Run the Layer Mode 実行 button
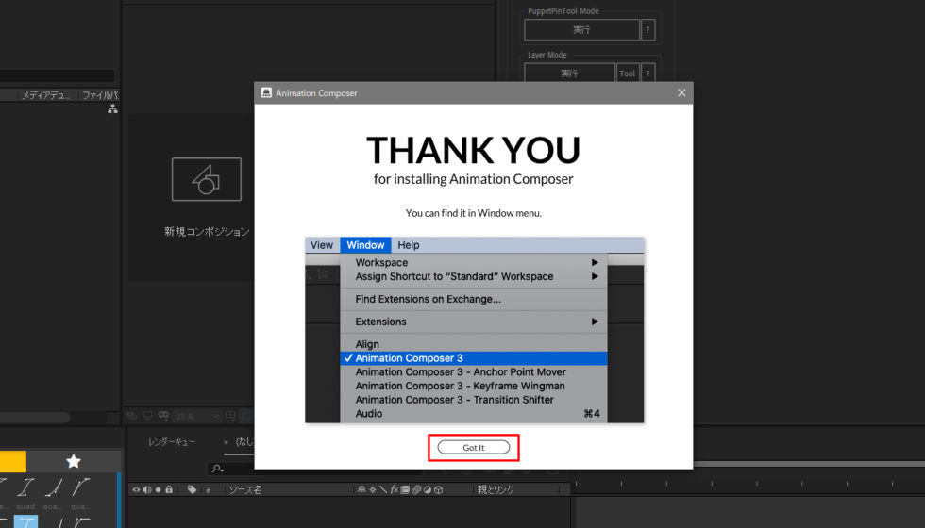The width and height of the screenshot is (925, 528). (x=569, y=74)
